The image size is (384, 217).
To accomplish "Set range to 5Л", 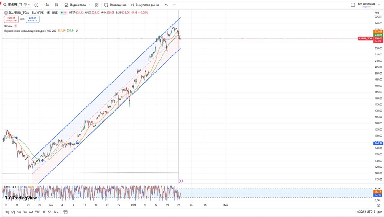I will (x=50, y=212).
